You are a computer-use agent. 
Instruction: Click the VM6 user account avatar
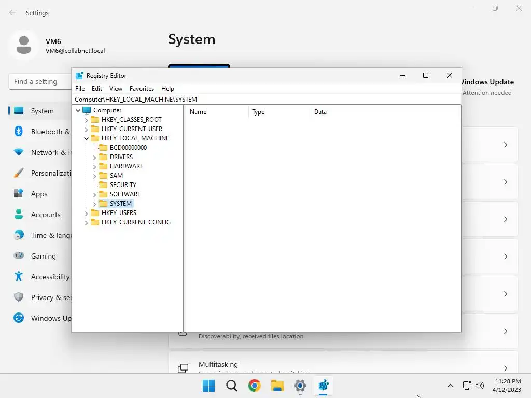[x=24, y=45]
